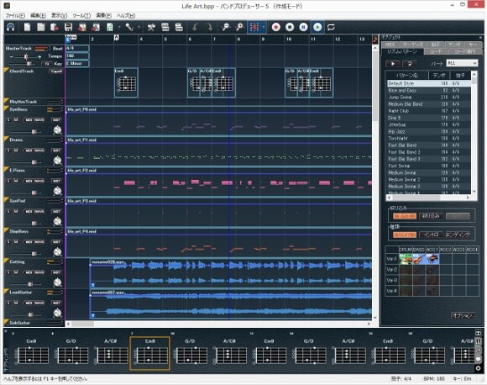Mute the SynBass track with the M button

[x=16, y=119]
